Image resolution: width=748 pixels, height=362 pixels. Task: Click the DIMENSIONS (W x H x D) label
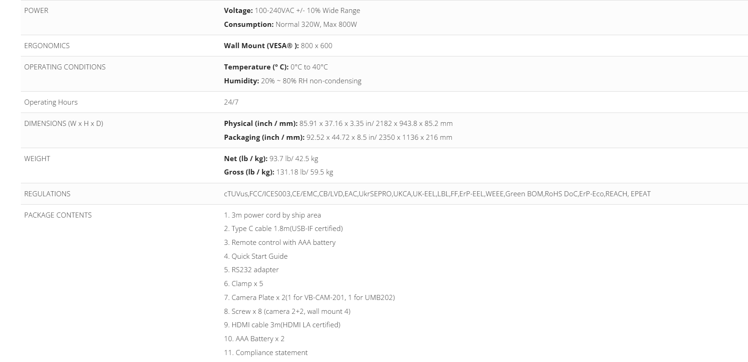coord(63,124)
